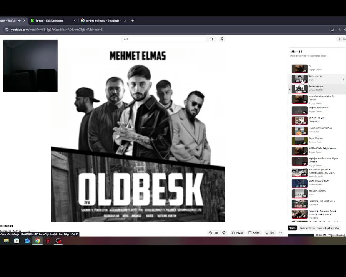Play 'Polemick - Çin Seddi 2016'
The image size is (346, 277).
click(x=317, y=204)
